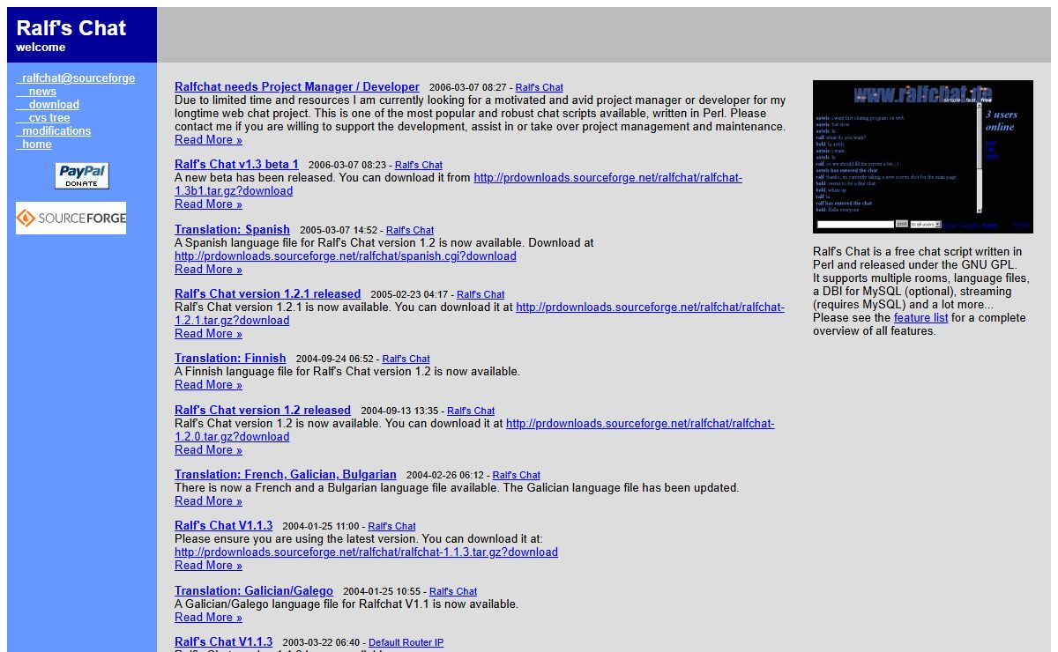
Task: Open the spanish.cgi download URL
Action: click(346, 256)
